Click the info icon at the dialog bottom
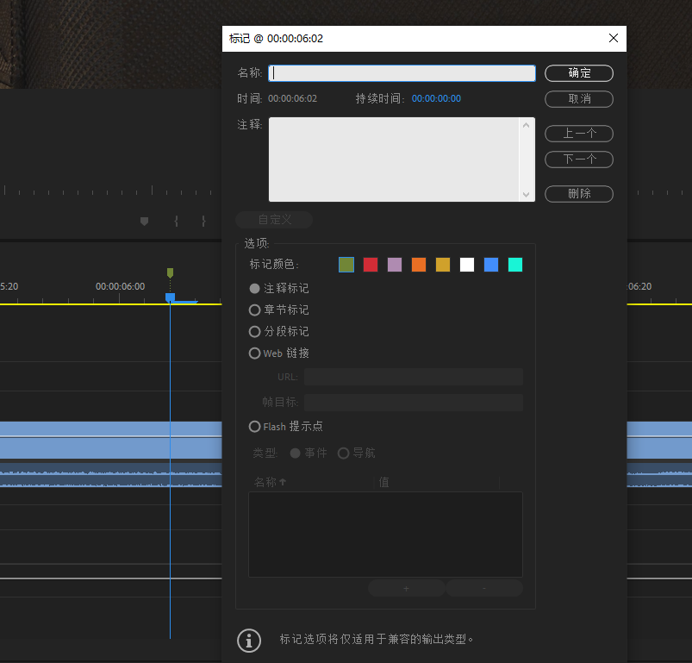Image resolution: width=692 pixels, height=663 pixels. 249,640
